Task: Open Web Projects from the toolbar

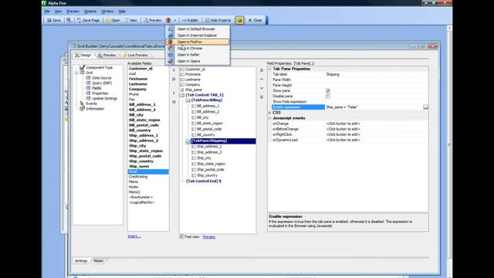Action: coord(218,20)
